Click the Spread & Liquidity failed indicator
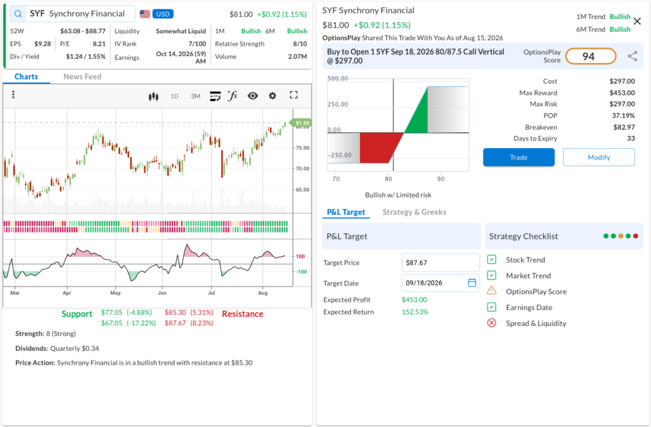Screen dimensions: 651x427 pyautogui.click(x=491, y=323)
